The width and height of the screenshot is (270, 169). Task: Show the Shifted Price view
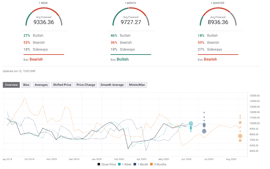62,85
